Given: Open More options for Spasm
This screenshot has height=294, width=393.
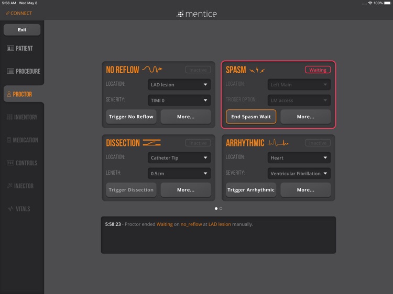Looking at the screenshot, I should point(305,117).
